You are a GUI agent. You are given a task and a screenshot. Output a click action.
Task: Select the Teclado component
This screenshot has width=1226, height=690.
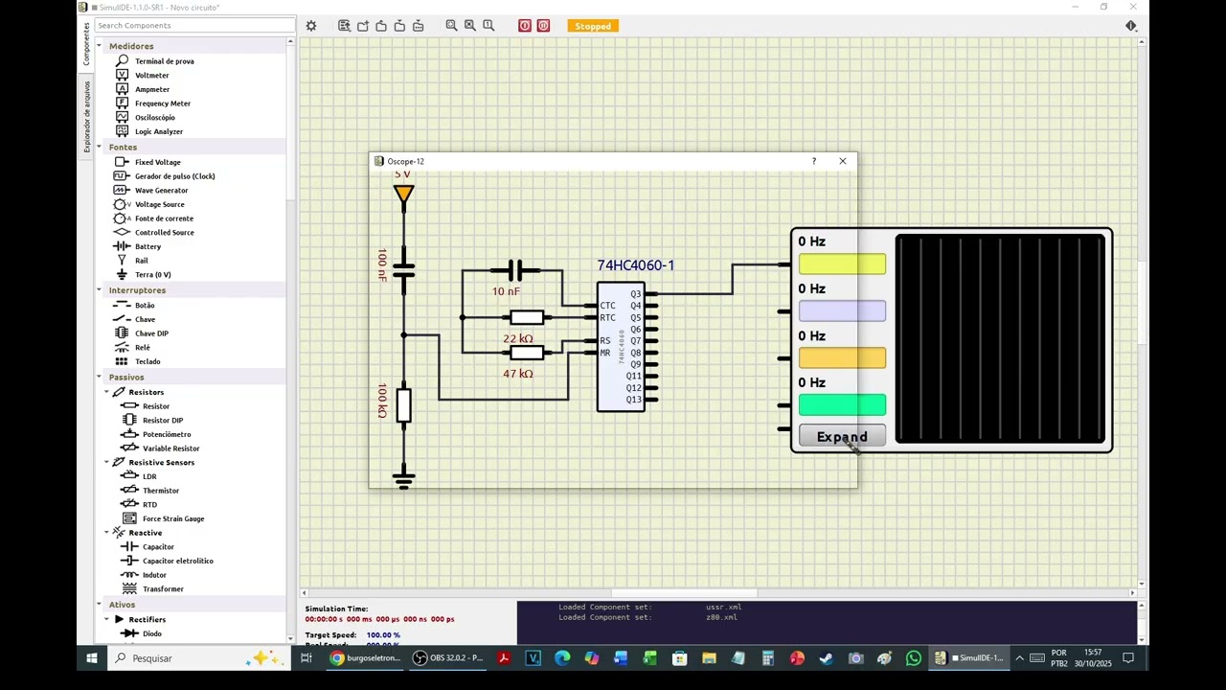coord(148,361)
